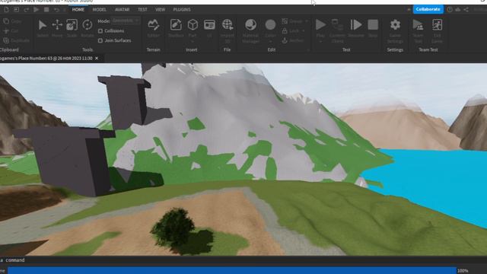Open the Material Manager
487x274 pixels.
click(x=250, y=25)
